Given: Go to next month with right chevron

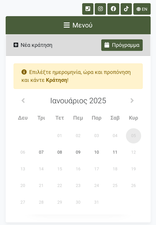Looking at the screenshot, I should tap(132, 100).
